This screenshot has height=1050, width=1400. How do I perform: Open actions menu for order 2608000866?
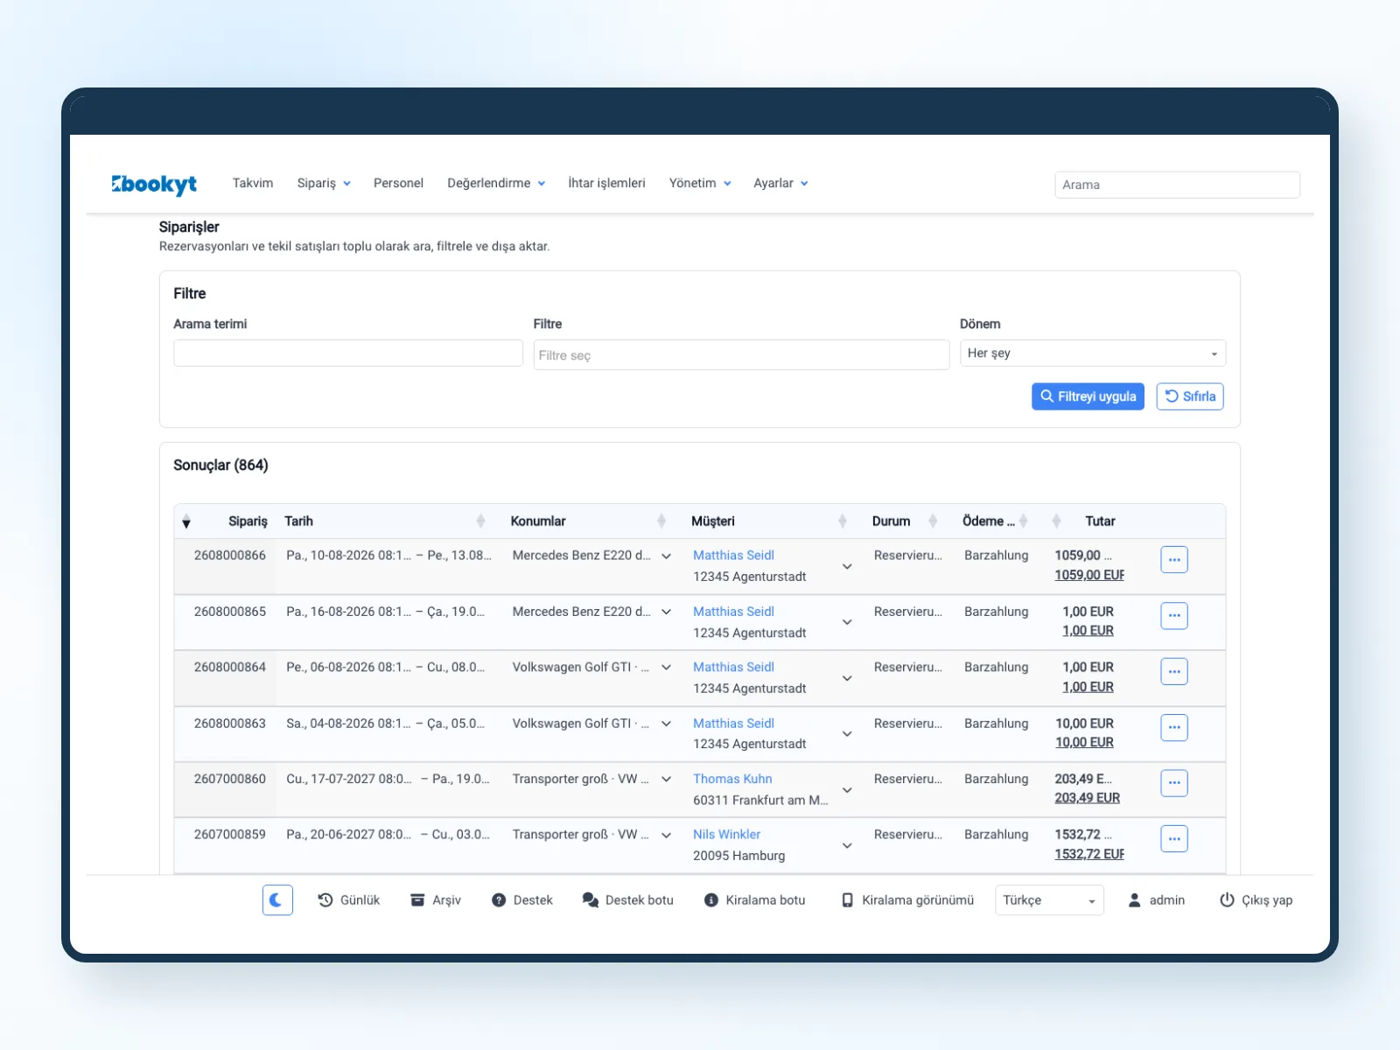click(x=1174, y=559)
